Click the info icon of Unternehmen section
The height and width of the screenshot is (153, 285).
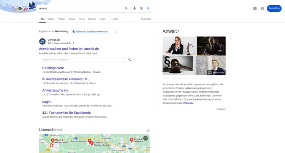148,131
